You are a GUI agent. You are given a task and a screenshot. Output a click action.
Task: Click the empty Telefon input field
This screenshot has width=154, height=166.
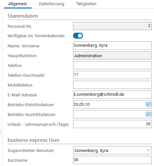click(x=112, y=65)
